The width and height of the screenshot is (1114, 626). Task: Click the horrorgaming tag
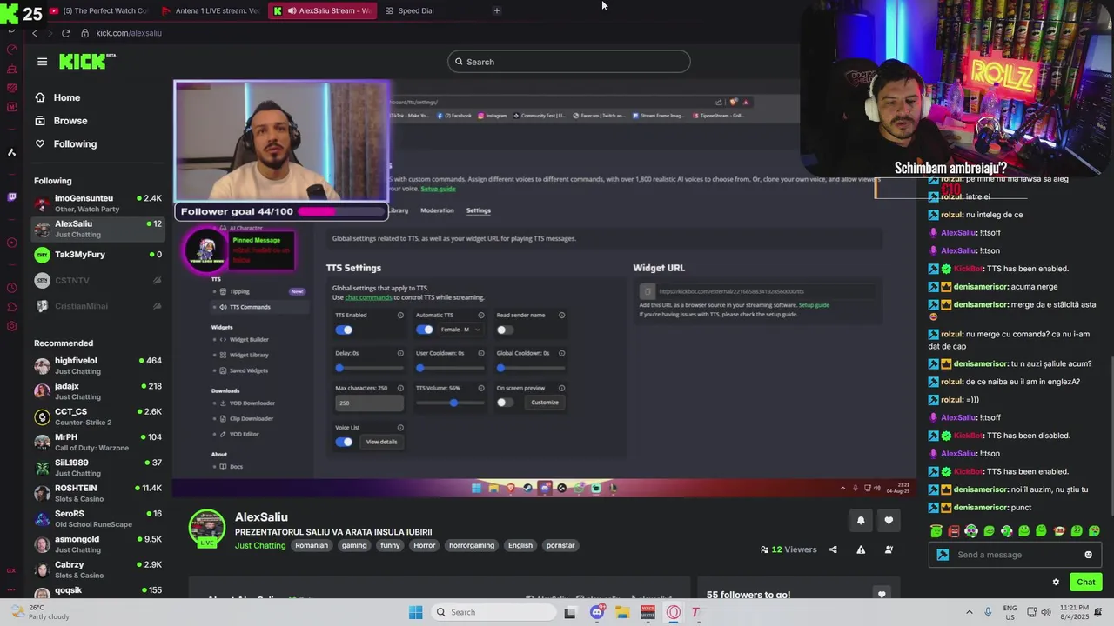(x=472, y=545)
